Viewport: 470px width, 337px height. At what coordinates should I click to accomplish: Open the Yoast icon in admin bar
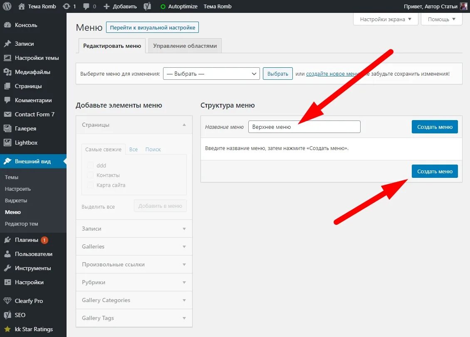147,6
